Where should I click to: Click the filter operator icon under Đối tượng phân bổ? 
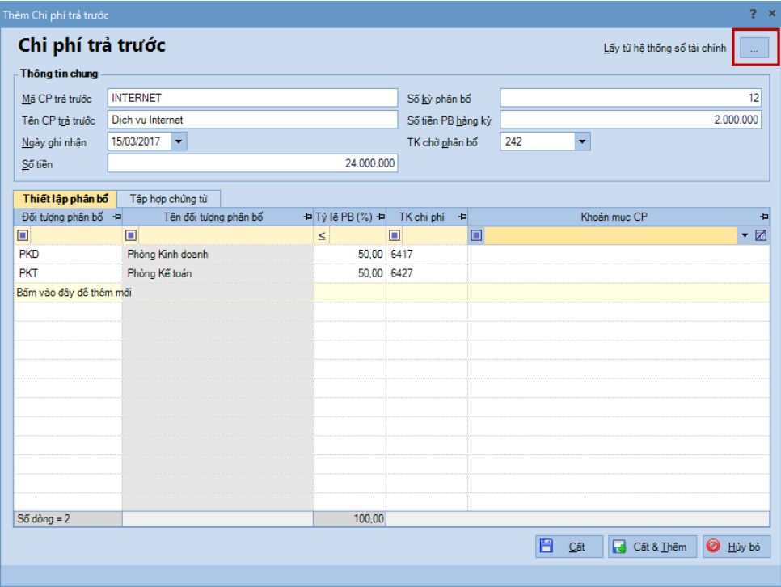point(23,235)
